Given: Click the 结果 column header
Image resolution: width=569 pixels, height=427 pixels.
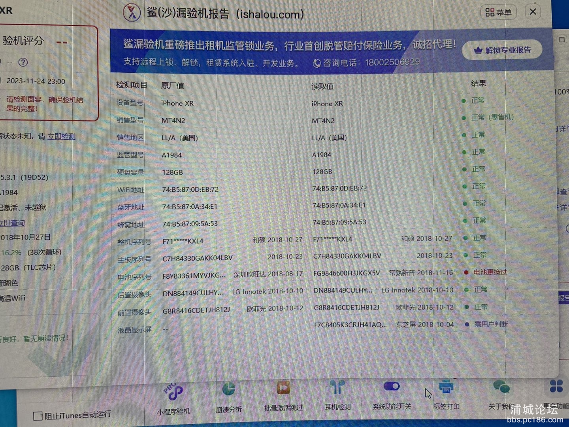Looking at the screenshot, I should point(479,83).
